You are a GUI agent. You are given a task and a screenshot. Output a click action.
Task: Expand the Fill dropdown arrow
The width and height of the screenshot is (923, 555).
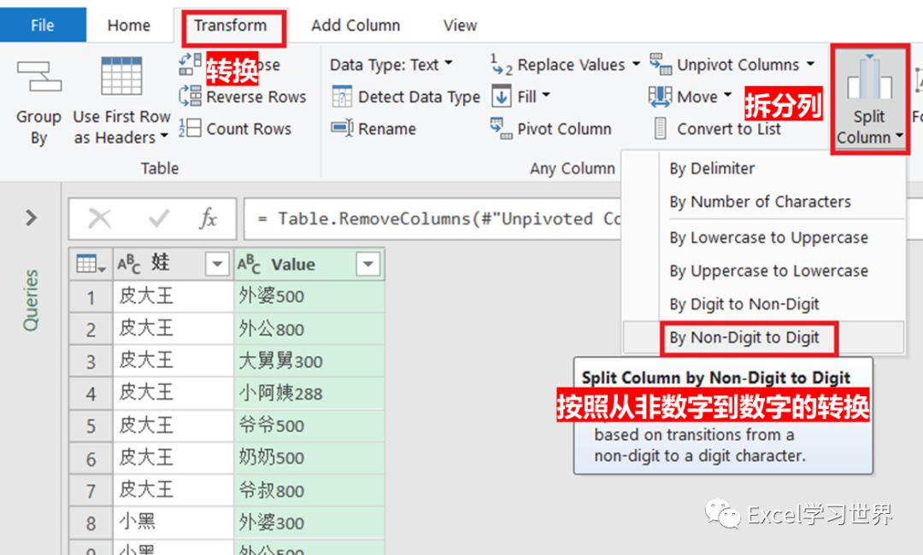(x=545, y=96)
